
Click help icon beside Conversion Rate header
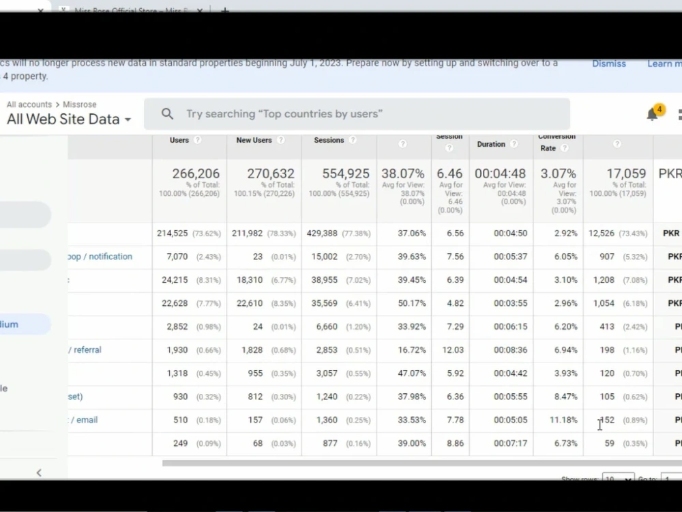[565, 148]
